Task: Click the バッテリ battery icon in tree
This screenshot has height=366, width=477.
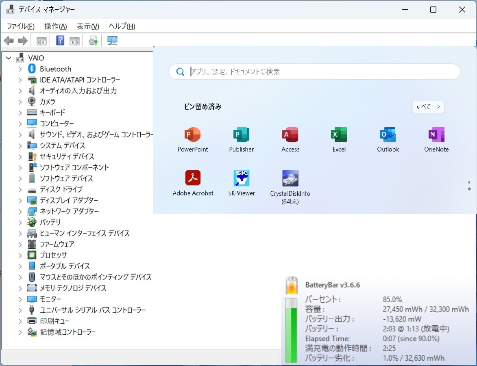Action: click(32, 222)
